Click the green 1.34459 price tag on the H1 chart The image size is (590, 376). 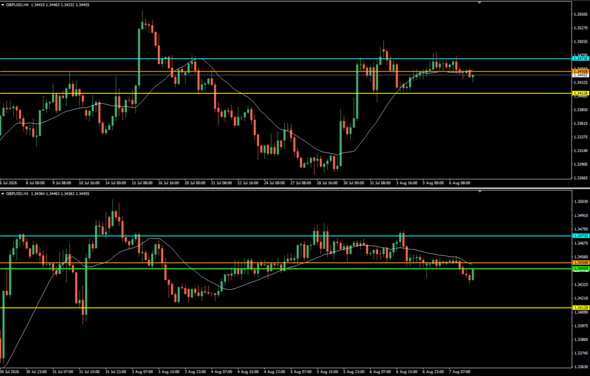580,268
